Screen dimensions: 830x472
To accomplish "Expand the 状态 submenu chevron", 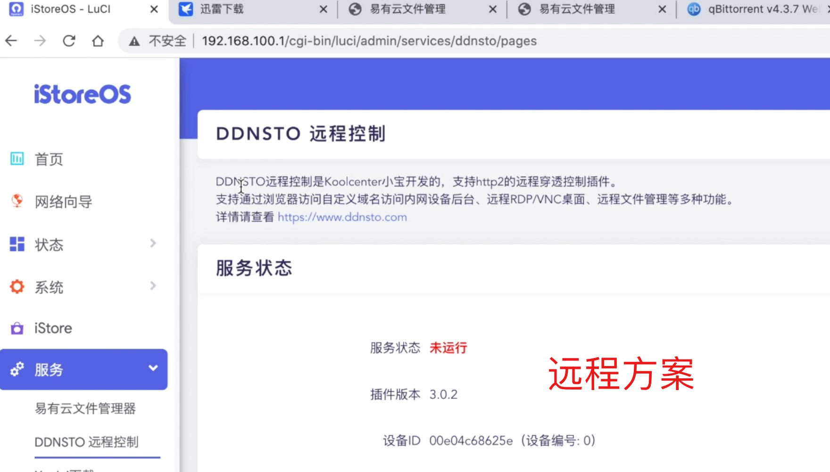I will [x=153, y=243].
